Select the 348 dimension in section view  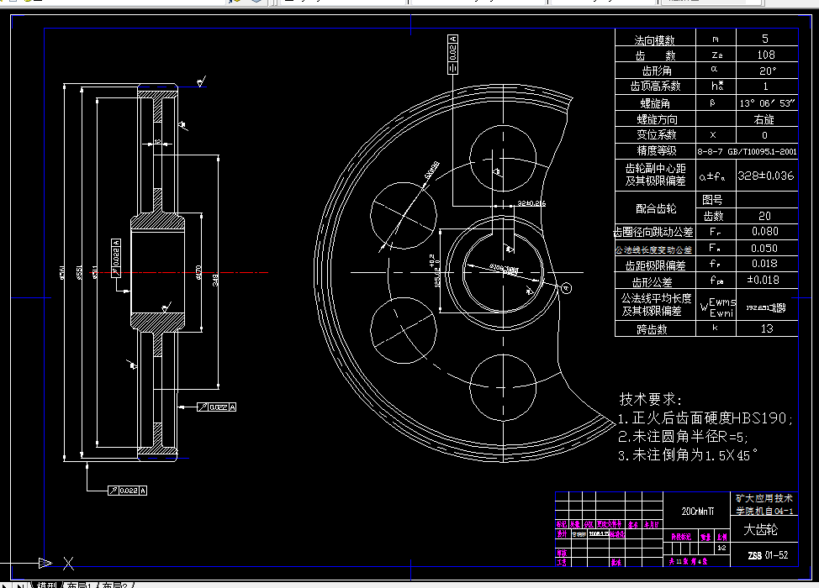click(215, 281)
